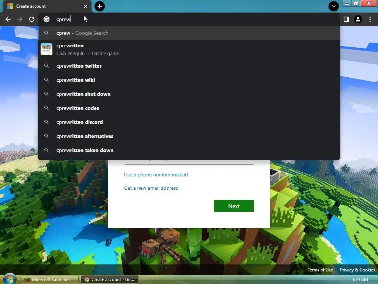Reload the current page
The width and height of the screenshot is (378, 284).
pos(32,19)
